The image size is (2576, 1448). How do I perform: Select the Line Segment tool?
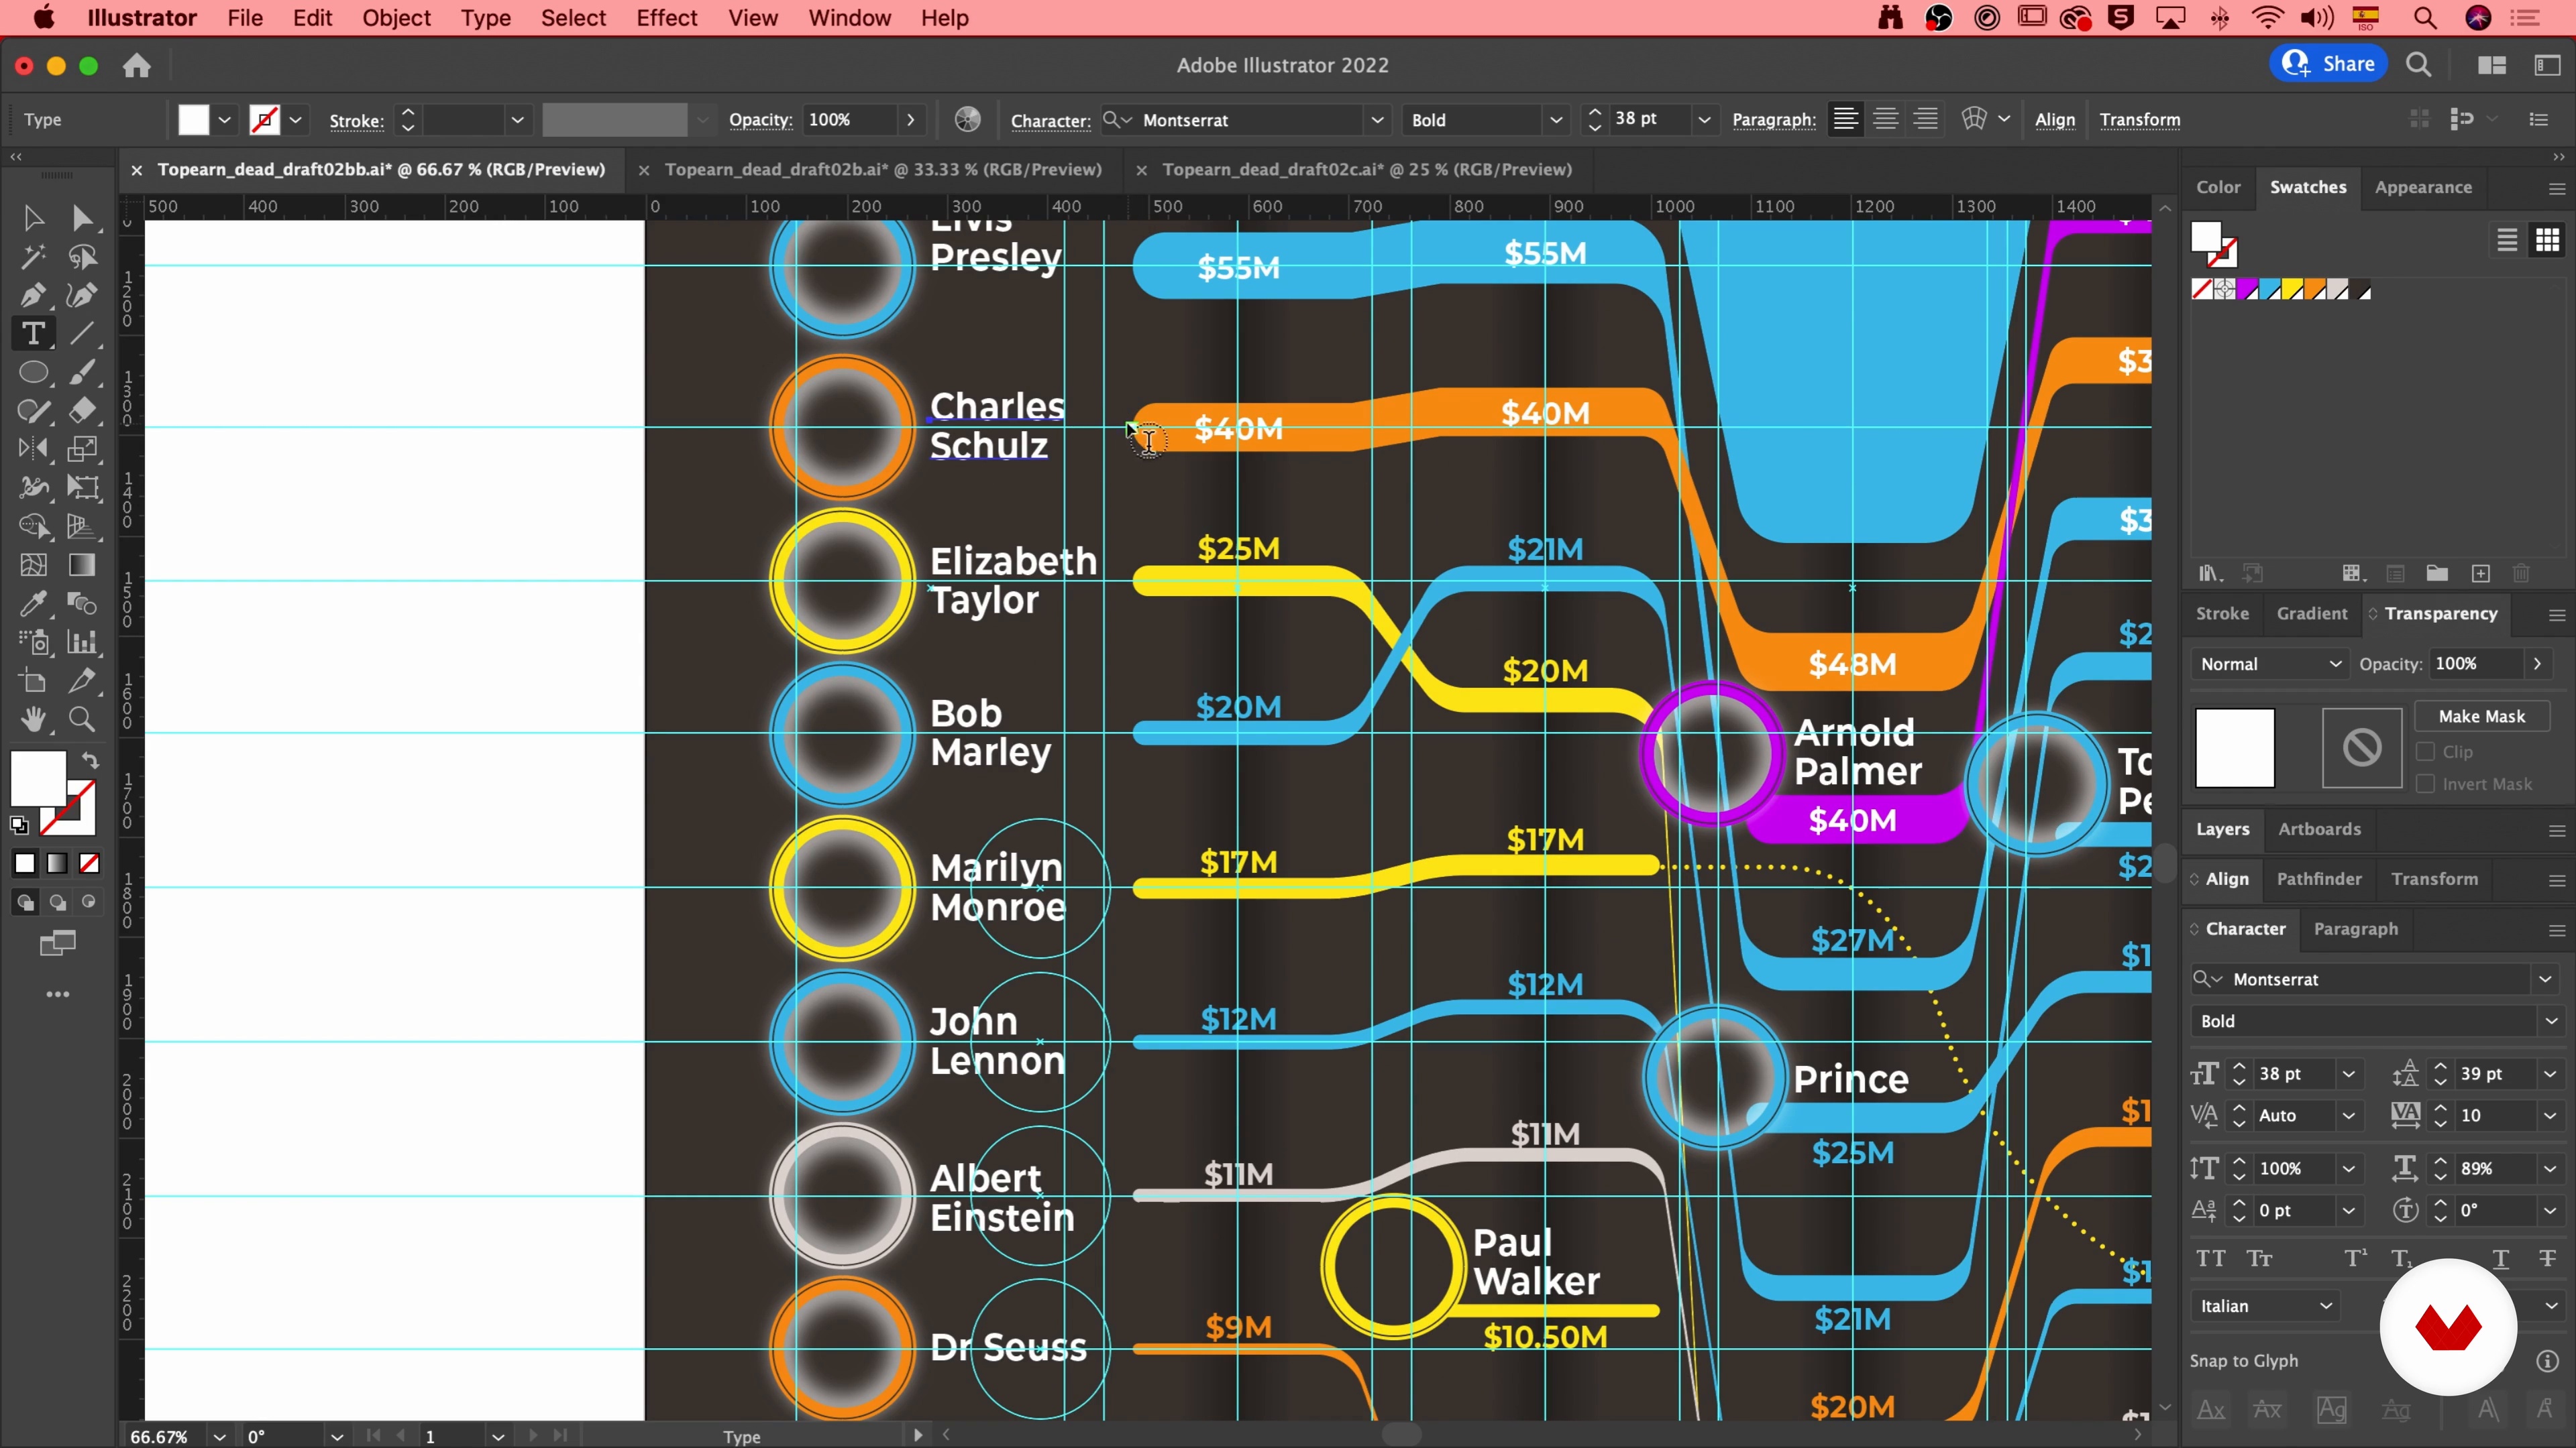coord(83,334)
